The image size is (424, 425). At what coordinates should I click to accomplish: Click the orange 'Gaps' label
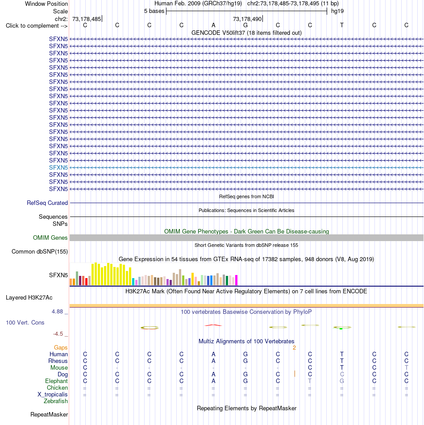61,347
